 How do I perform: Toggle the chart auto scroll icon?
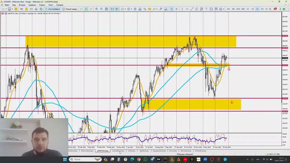(x=112, y=9)
